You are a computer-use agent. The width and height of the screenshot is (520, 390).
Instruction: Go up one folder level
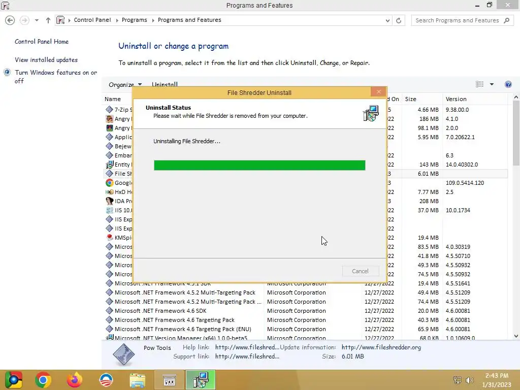click(x=48, y=20)
